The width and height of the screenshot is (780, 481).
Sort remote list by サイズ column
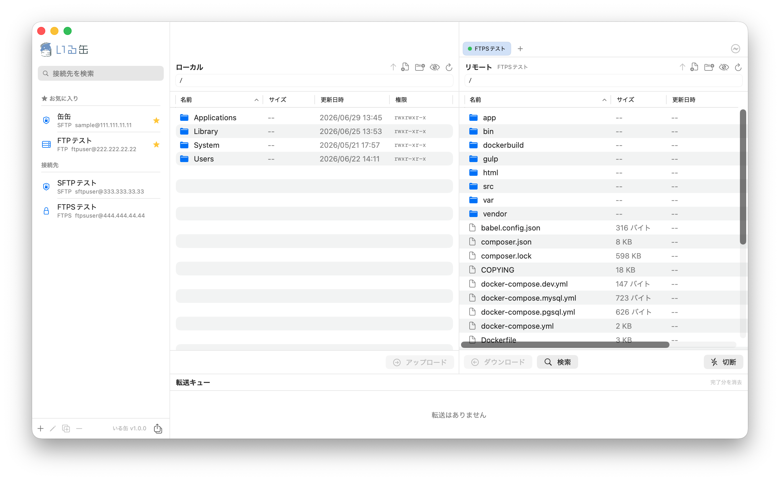[x=639, y=100]
